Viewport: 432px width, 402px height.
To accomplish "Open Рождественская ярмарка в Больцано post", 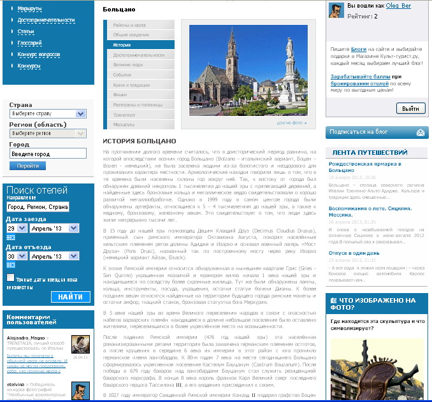I will [x=364, y=167].
